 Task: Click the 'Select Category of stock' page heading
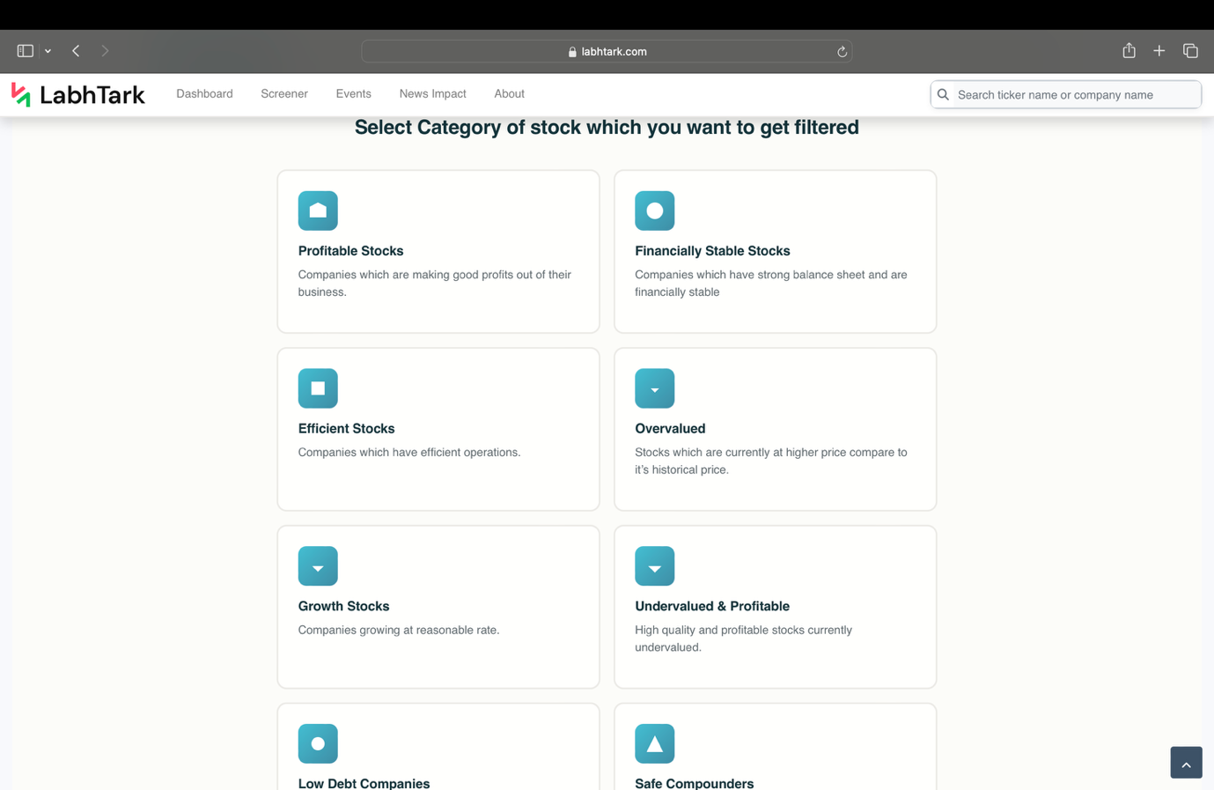[x=607, y=128]
